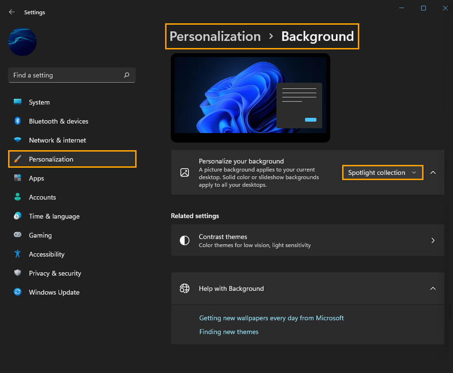Screen dimensions: 453x373
Task: Open the Finding new themes link
Action: coord(229,332)
